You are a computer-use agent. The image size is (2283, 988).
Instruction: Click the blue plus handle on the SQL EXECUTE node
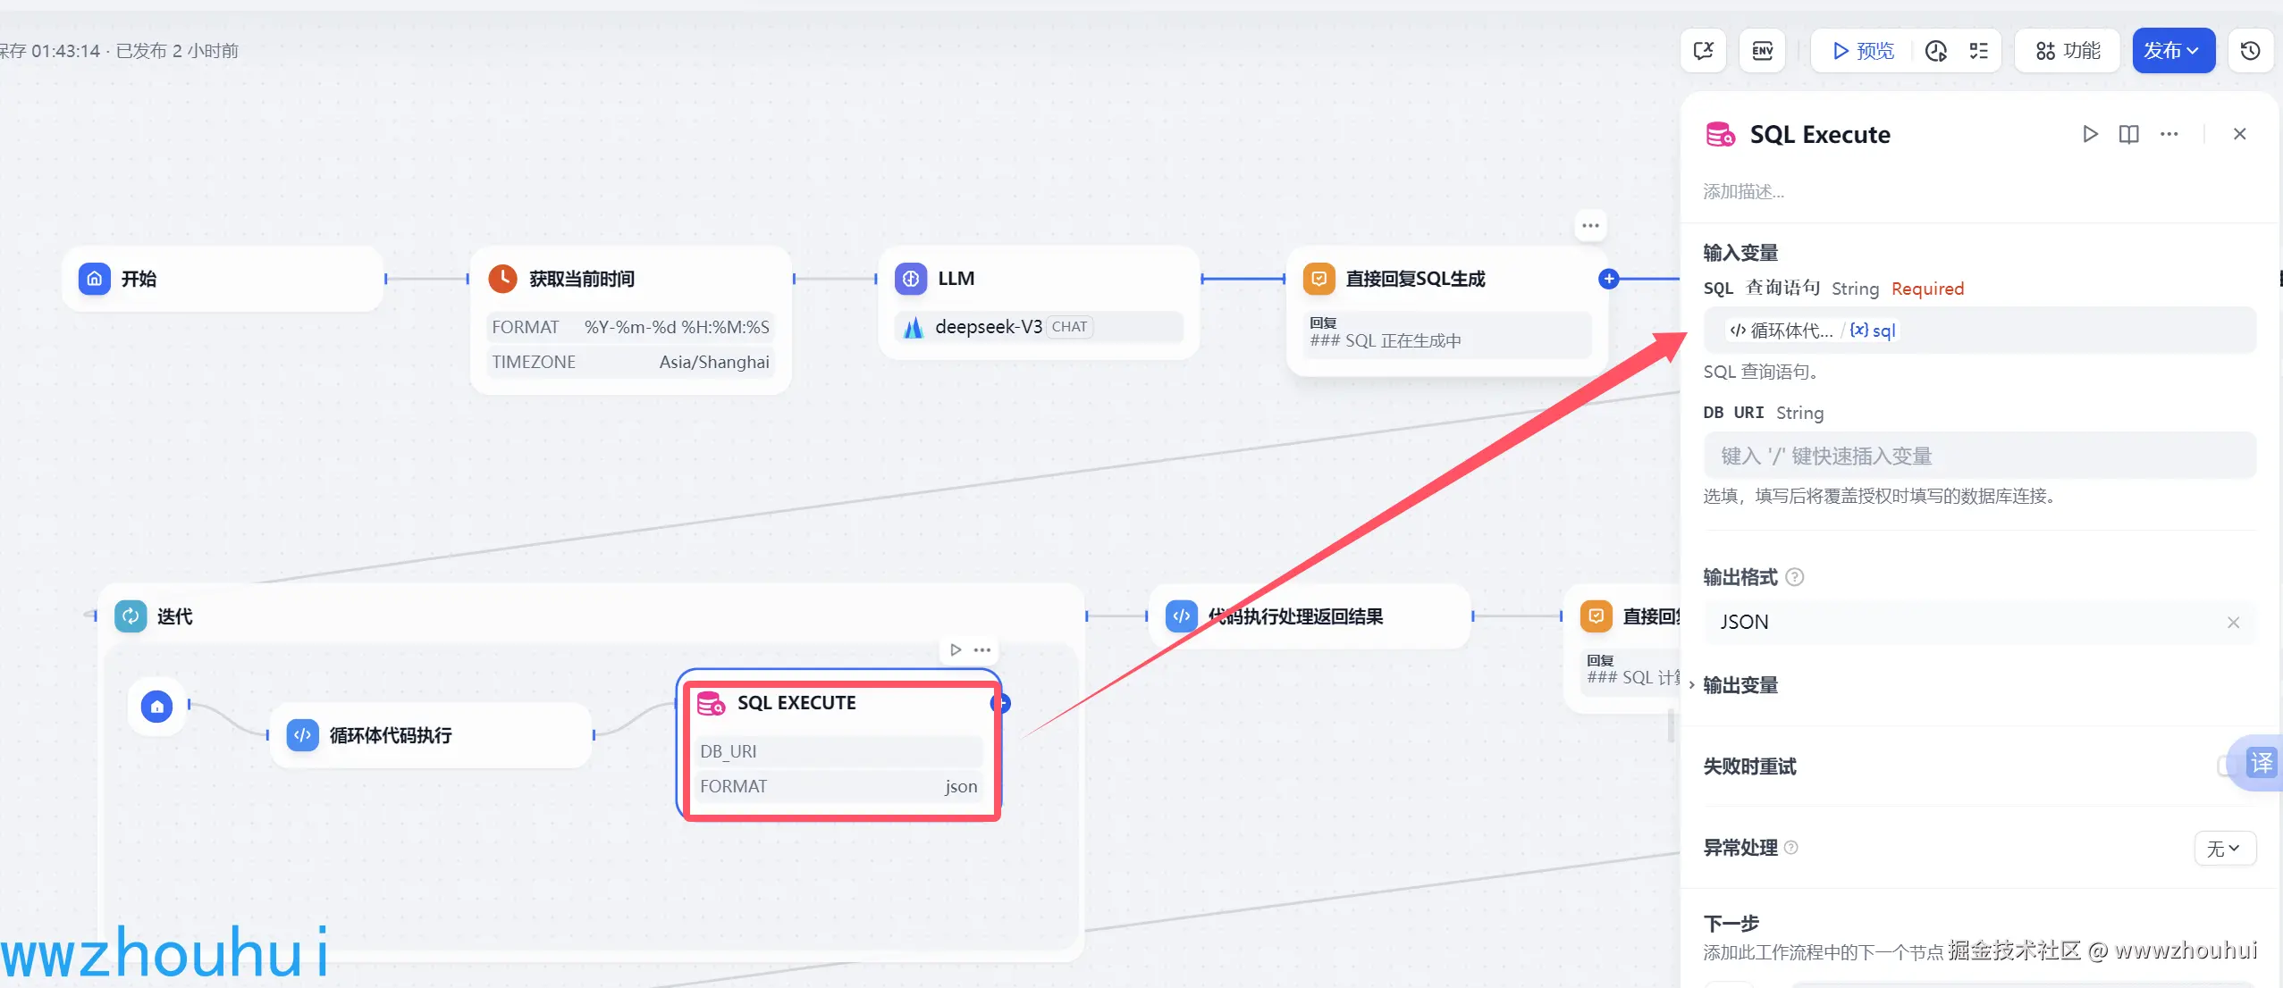click(1002, 703)
